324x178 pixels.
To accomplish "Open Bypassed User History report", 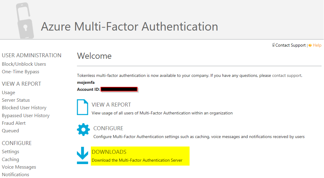I will tap(26, 115).
